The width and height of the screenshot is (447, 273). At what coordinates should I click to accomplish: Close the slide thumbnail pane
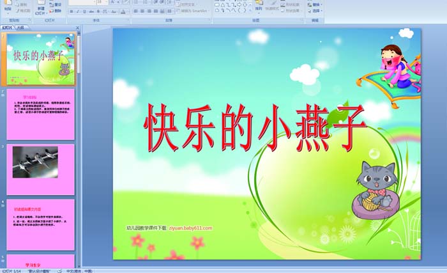[77, 27]
